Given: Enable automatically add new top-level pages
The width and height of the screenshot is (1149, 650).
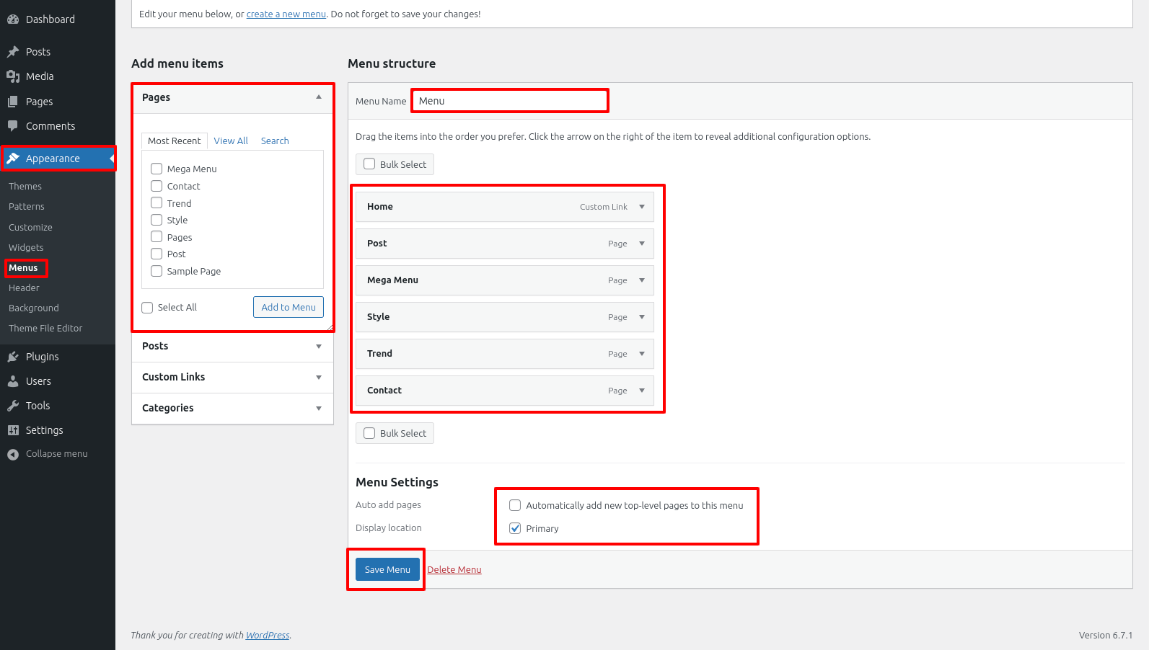Looking at the screenshot, I should (515, 505).
